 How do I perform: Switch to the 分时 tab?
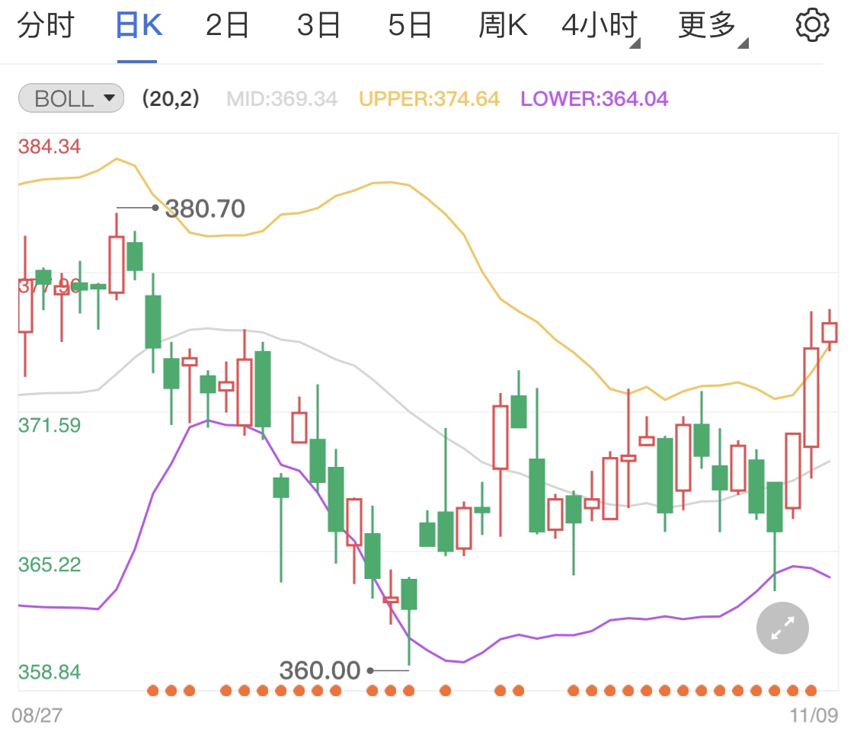click(x=46, y=25)
